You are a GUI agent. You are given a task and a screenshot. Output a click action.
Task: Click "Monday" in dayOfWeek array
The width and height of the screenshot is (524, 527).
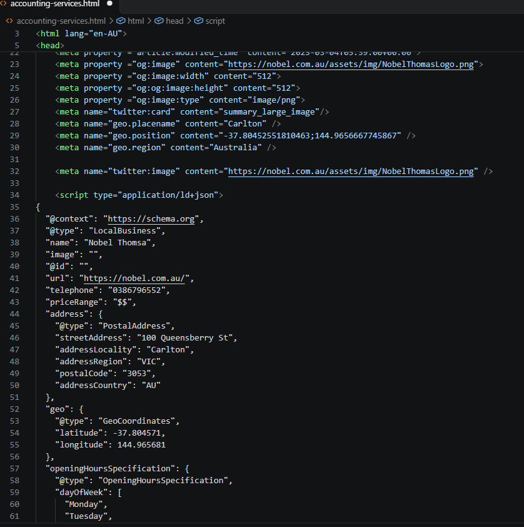coord(84,504)
